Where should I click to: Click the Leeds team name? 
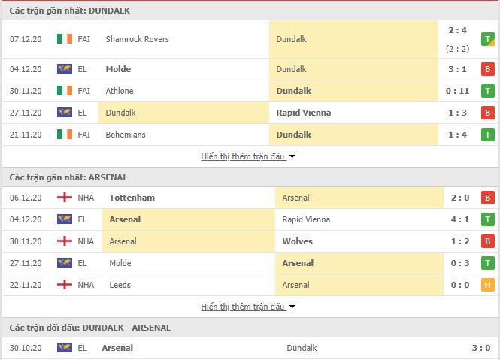tap(120, 284)
